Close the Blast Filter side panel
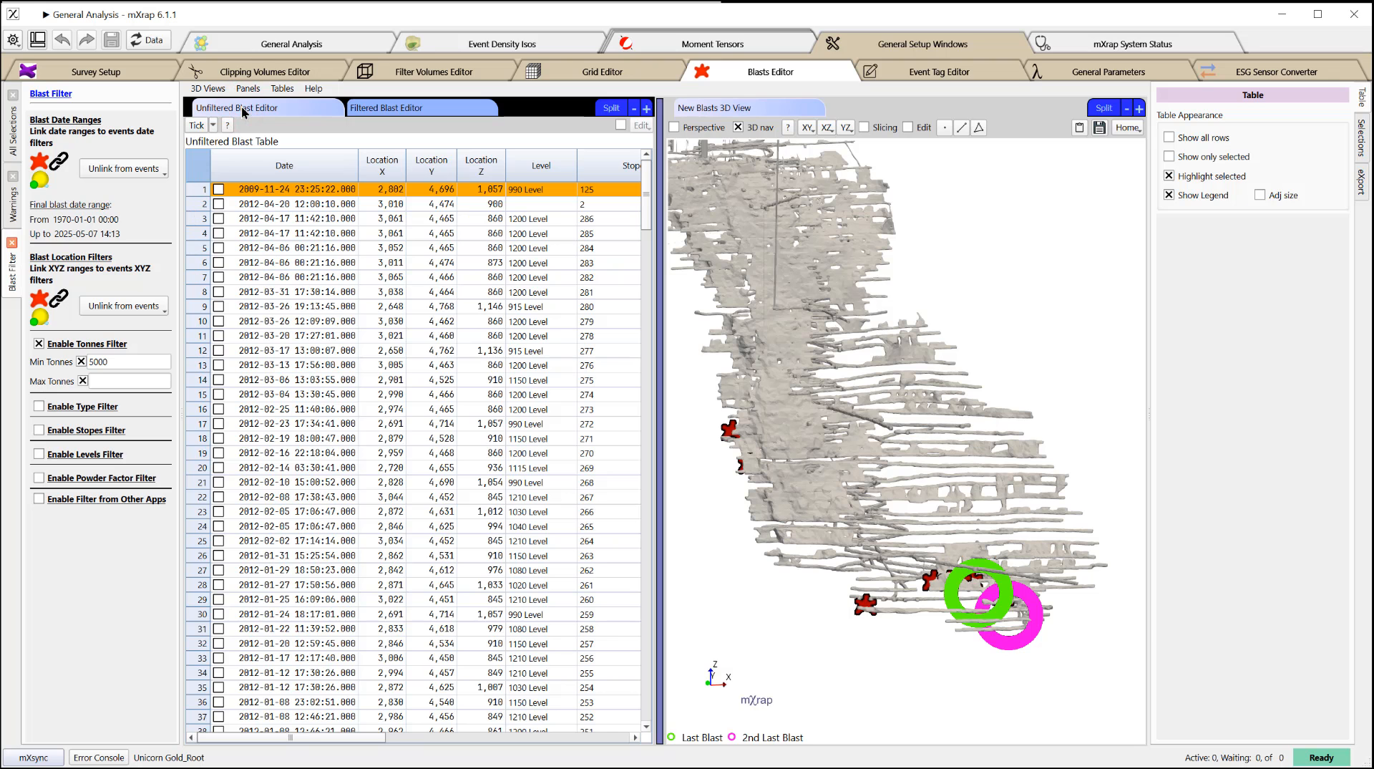1374x769 pixels. (12, 243)
